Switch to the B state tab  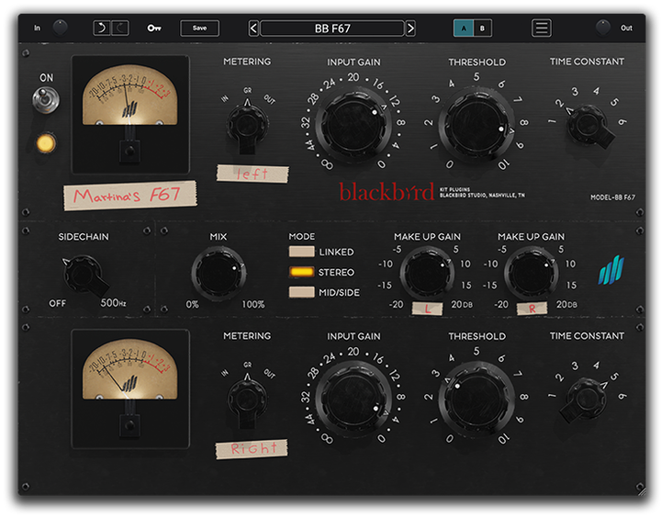coord(482,28)
